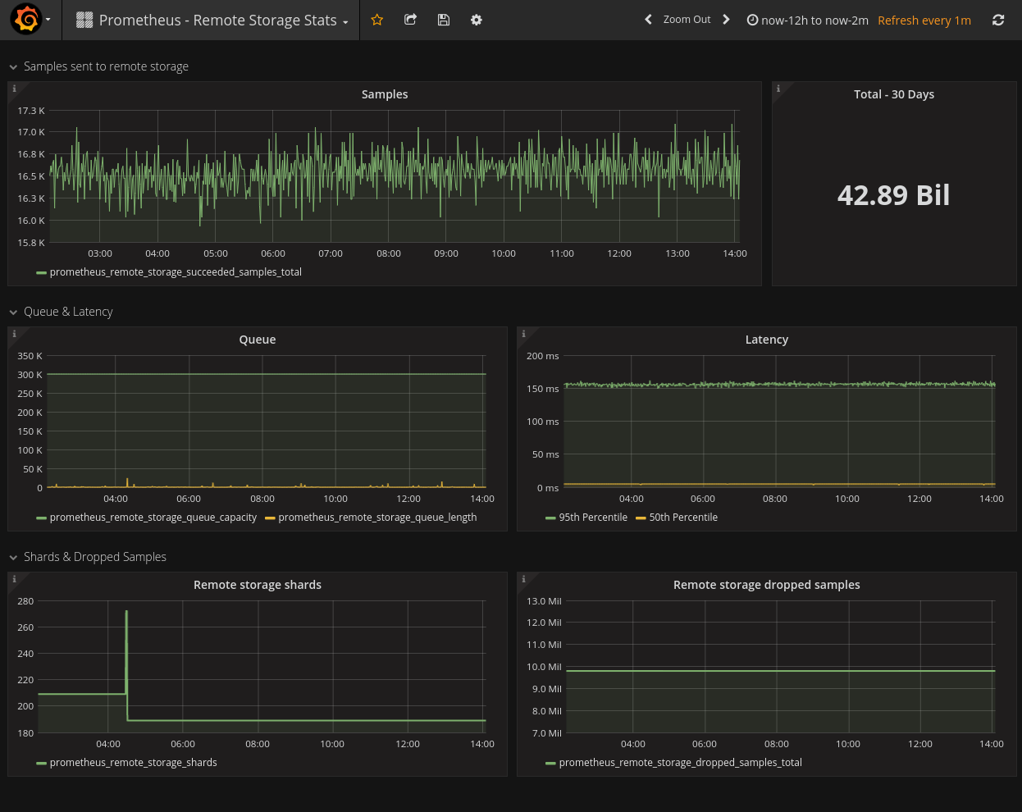Open dashboard settings gear icon

coord(477,20)
